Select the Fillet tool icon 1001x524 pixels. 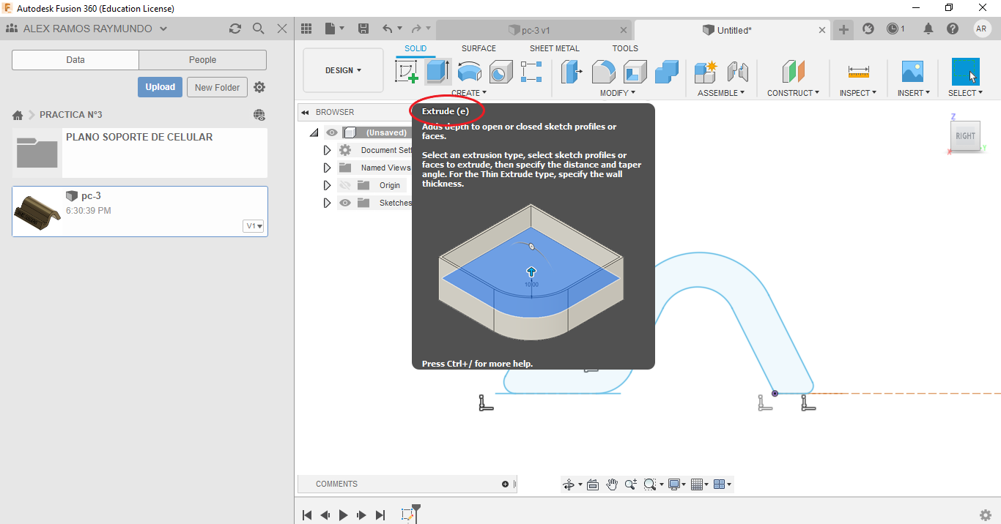pyautogui.click(x=603, y=72)
